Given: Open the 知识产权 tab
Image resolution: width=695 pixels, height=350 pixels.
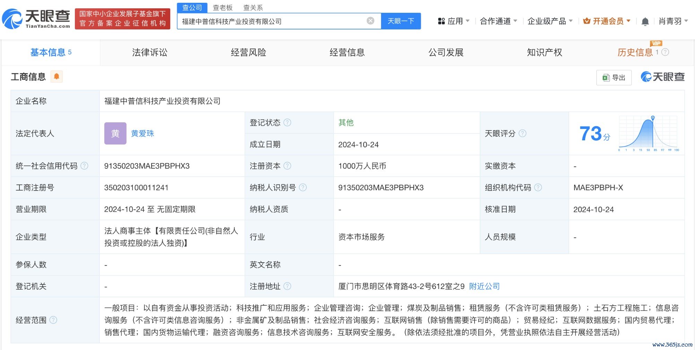Looking at the screenshot, I should (x=545, y=52).
